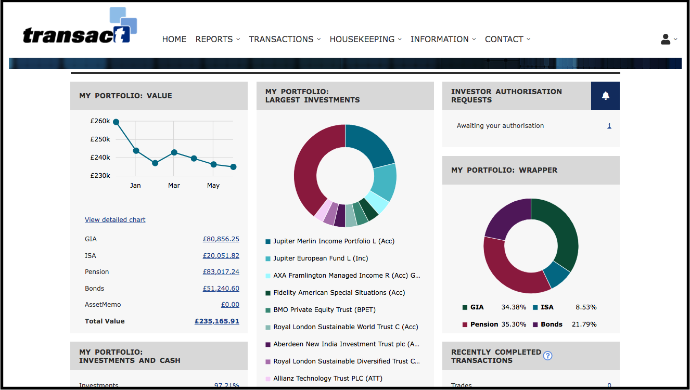Open the Information menu
690x390 pixels.
[443, 39]
